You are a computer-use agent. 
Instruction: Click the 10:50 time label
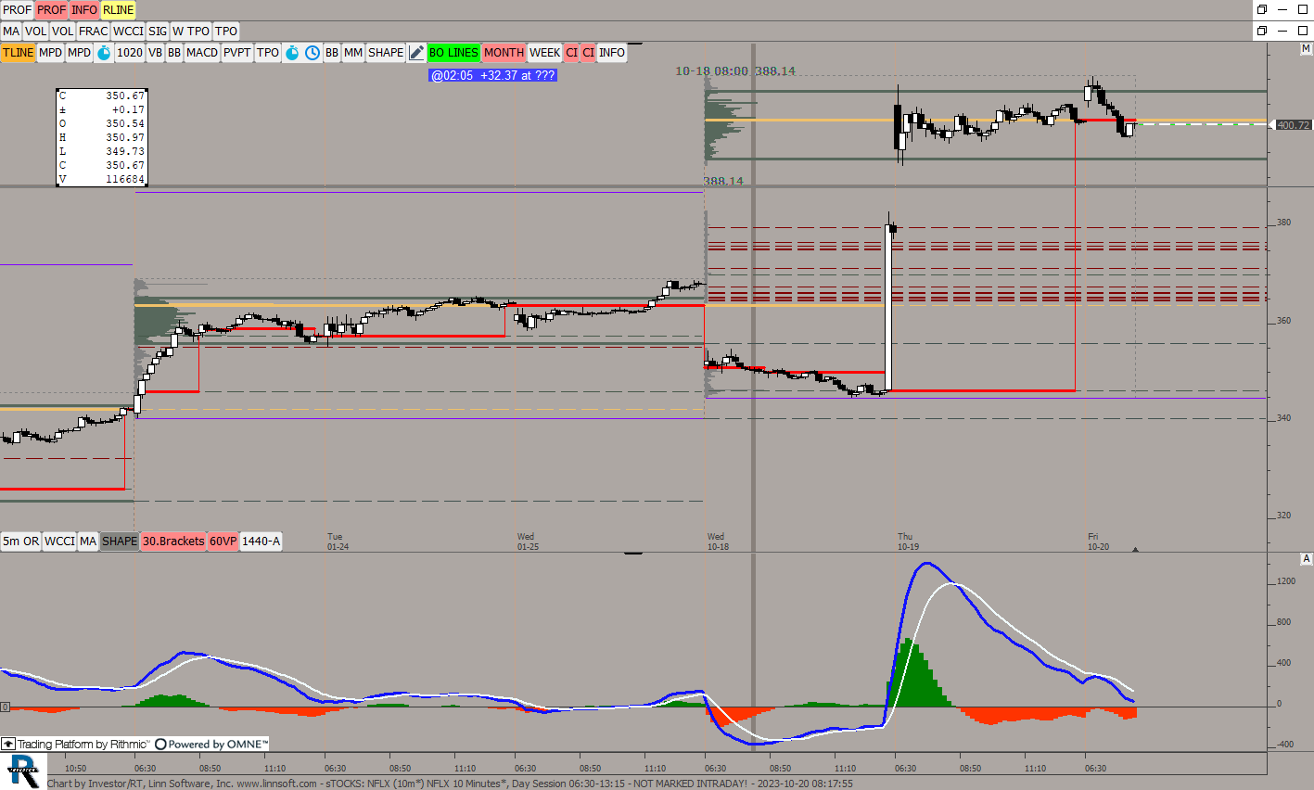pyautogui.click(x=75, y=769)
